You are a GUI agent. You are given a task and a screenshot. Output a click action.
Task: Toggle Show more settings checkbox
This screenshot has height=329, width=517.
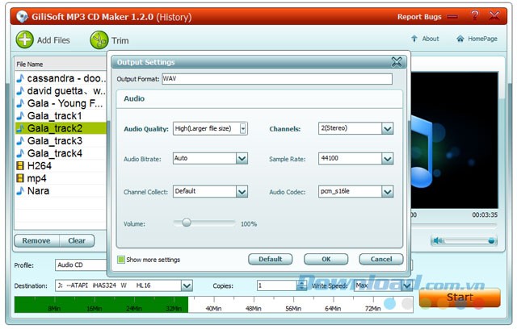(121, 260)
